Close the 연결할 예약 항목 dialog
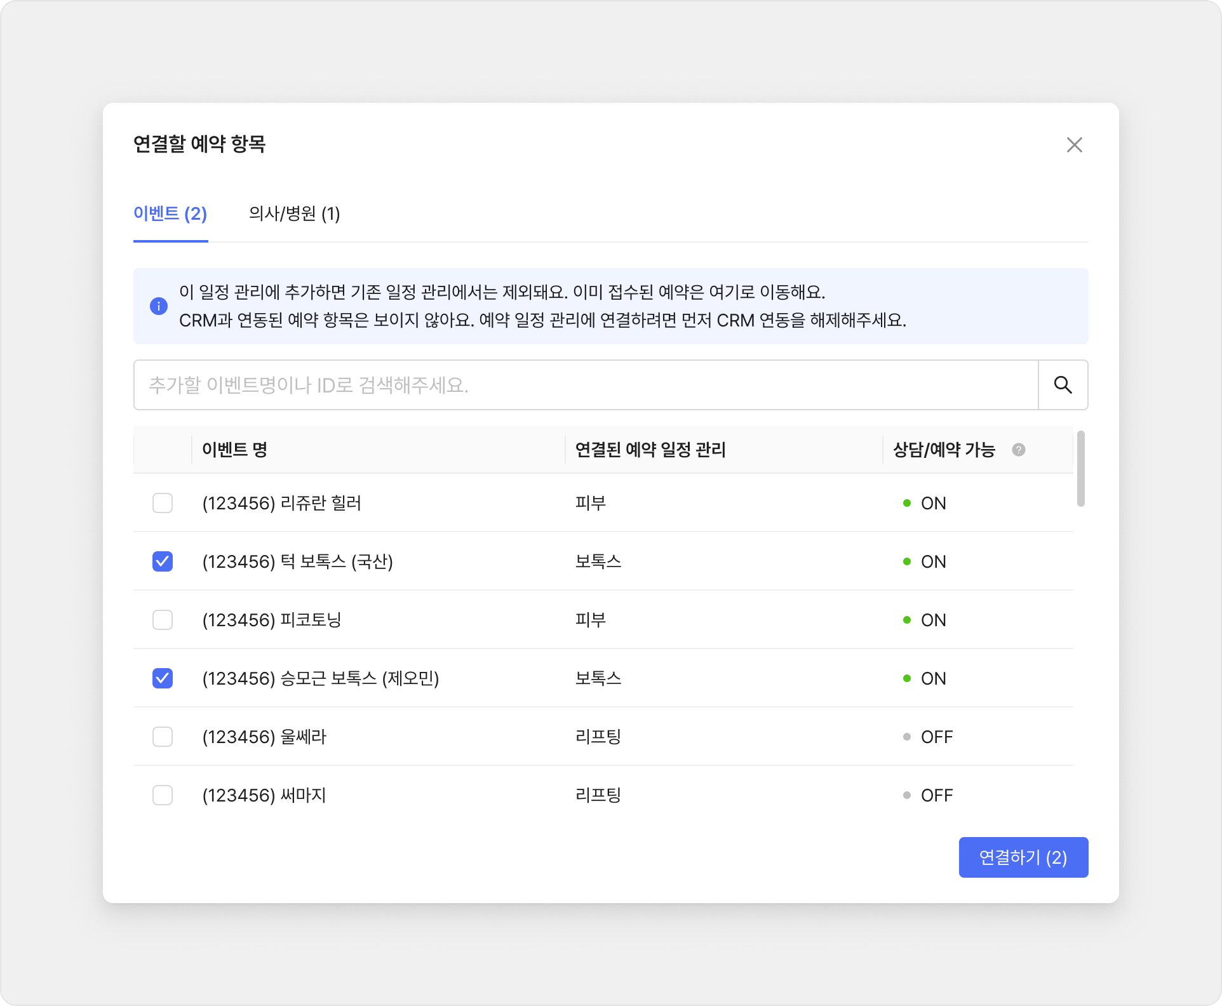 click(1074, 145)
